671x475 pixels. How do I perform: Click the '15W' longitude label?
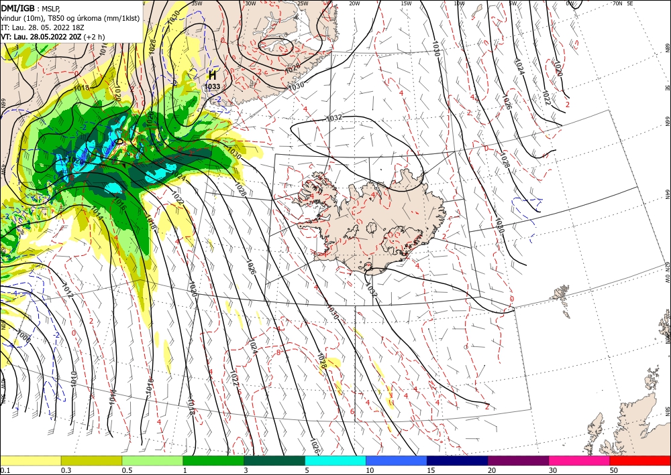click(x=407, y=3)
